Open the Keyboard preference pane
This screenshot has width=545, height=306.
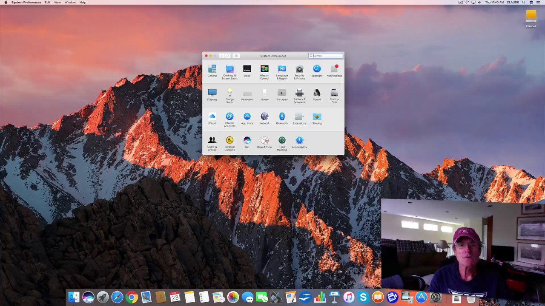pyautogui.click(x=247, y=95)
